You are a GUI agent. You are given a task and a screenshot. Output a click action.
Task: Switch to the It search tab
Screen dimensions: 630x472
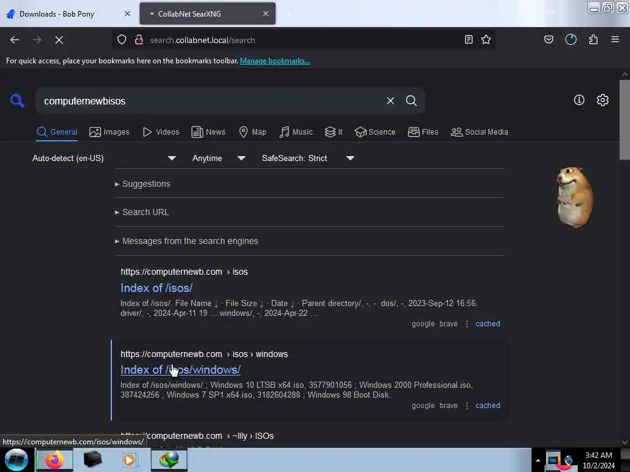pos(333,132)
